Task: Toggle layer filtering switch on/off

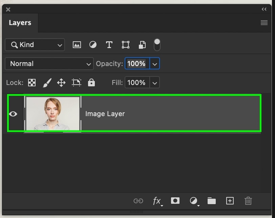Action: (x=157, y=44)
